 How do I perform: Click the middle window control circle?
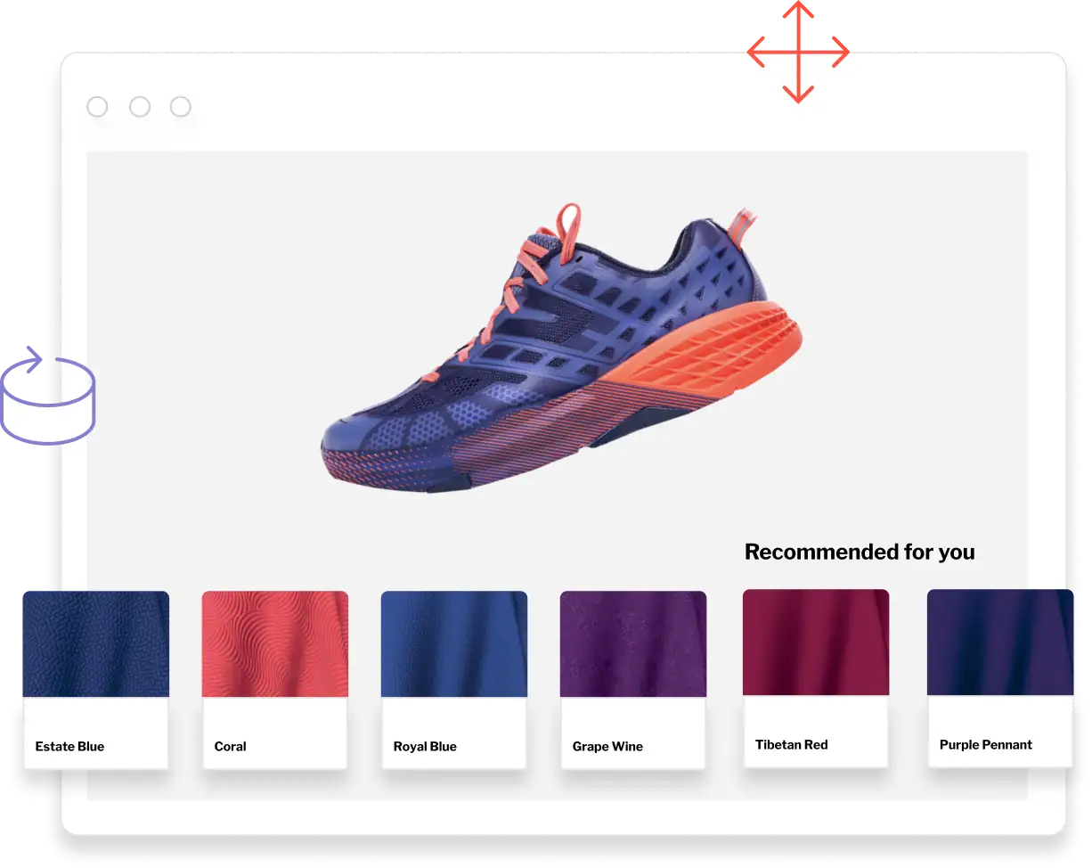click(140, 107)
